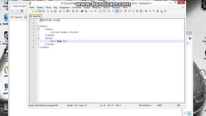This screenshot has height=116, width=206.
Task: Toggle the highlighted indent guide button
Action: click(x=117, y=11)
